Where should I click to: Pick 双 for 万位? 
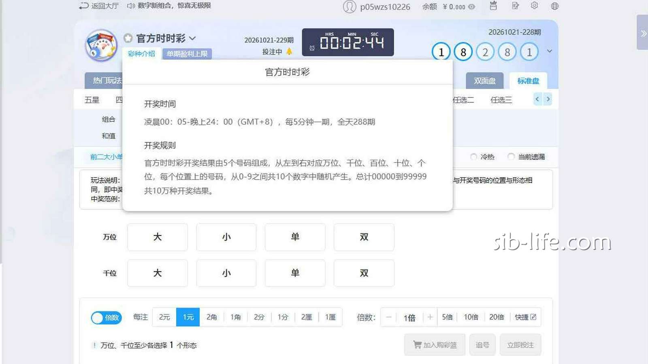click(364, 237)
